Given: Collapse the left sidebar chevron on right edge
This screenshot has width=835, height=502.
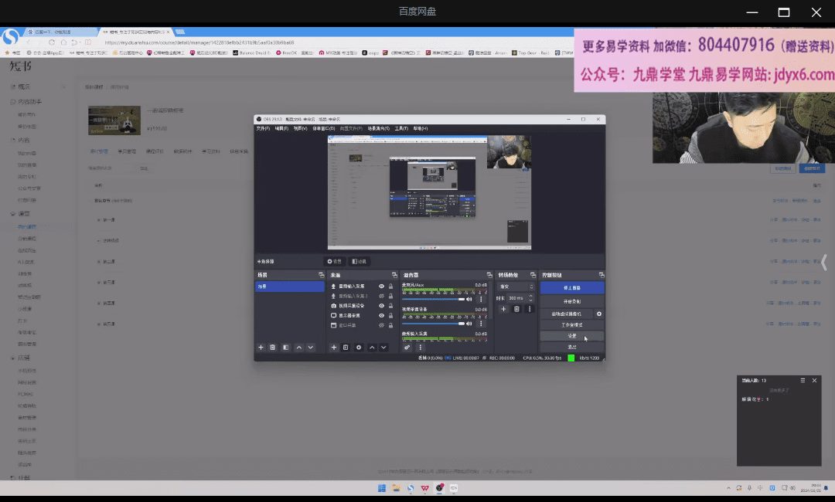Looking at the screenshot, I should (x=824, y=263).
